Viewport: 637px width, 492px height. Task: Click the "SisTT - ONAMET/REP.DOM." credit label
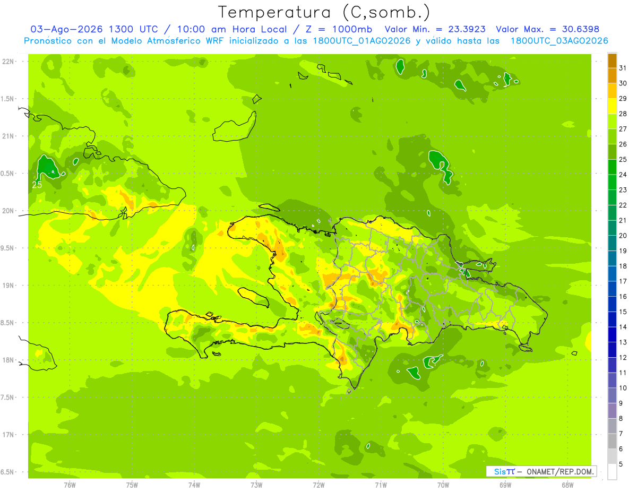[x=541, y=471]
